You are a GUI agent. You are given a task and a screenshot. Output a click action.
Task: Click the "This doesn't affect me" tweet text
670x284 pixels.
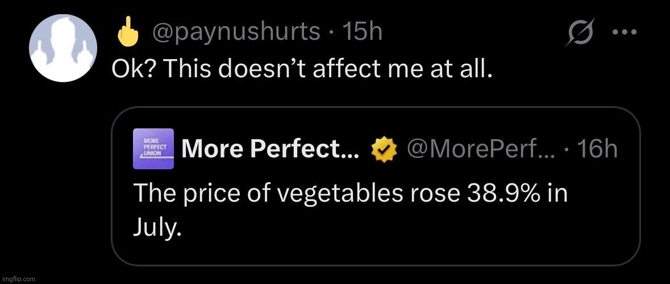300,69
